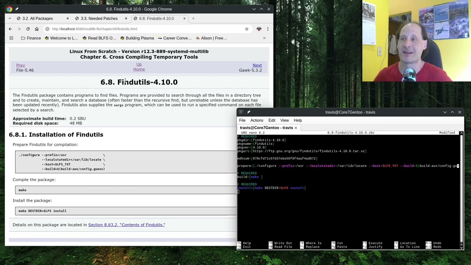This screenshot has height=265, width=471.
Task: Maximize the terminal window
Action: point(452,112)
